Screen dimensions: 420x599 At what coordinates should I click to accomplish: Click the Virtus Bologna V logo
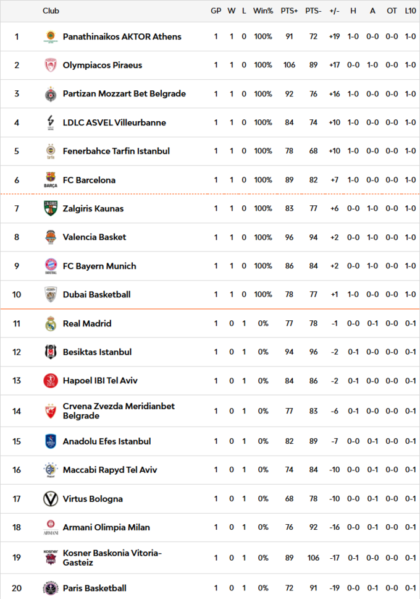51,499
